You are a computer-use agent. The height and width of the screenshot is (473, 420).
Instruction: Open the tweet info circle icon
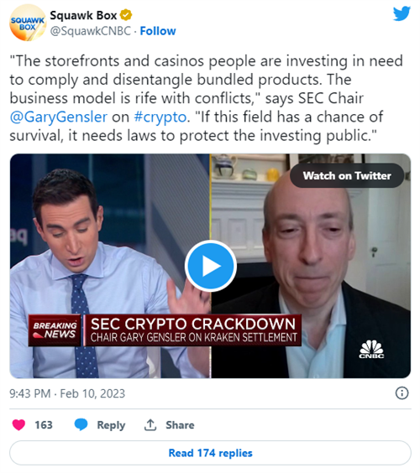402,393
